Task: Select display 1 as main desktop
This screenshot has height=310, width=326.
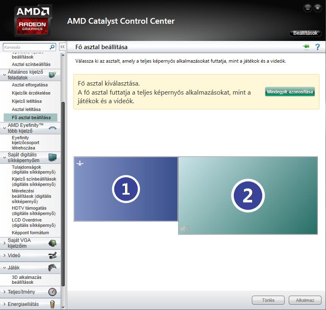Action: pos(126,189)
